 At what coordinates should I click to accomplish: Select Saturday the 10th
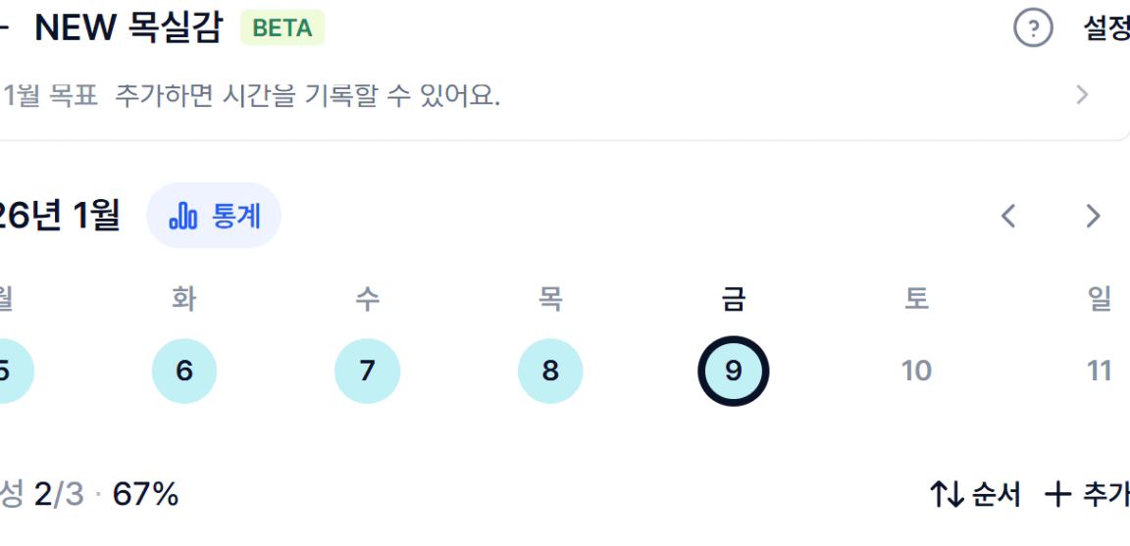click(916, 371)
